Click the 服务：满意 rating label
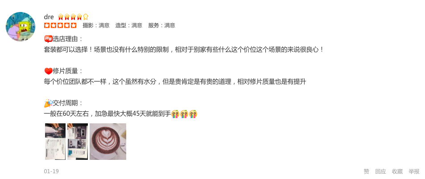Image resolution: width=425 pixels, height=179 pixels. pyautogui.click(x=161, y=25)
